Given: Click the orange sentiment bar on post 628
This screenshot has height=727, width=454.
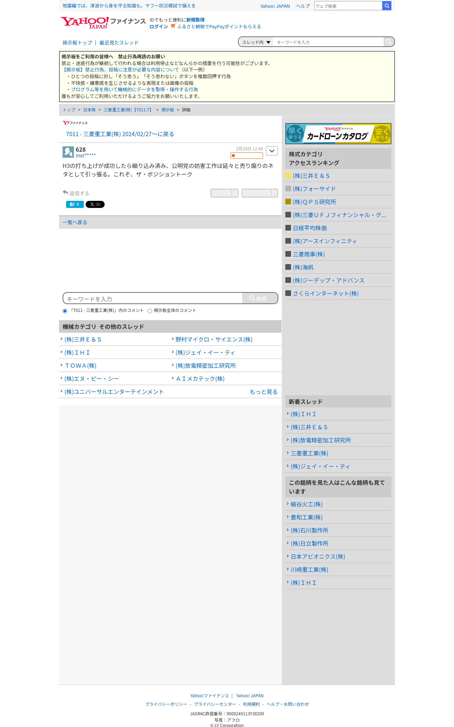Looking at the screenshot, I should pos(247,156).
